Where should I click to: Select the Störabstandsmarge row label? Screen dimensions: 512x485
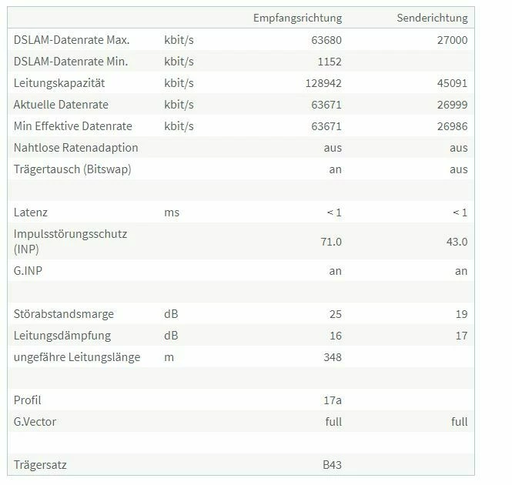[64, 314]
